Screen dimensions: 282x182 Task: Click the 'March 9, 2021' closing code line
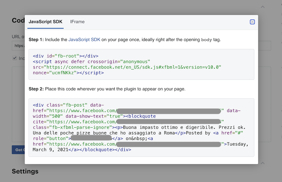click(x=82, y=150)
